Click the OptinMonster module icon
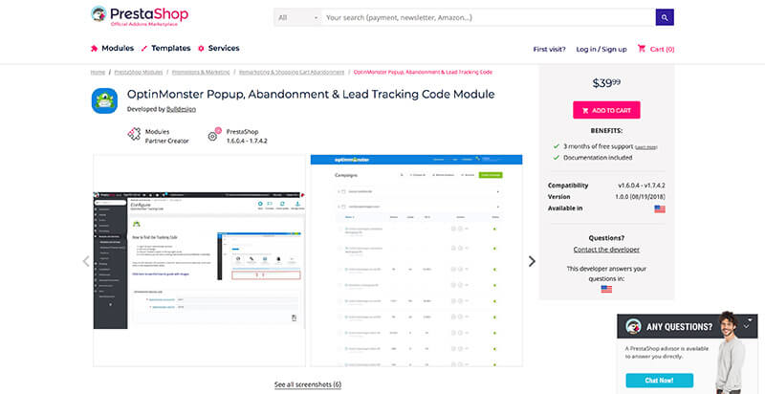The image size is (765, 394). click(x=104, y=100)
